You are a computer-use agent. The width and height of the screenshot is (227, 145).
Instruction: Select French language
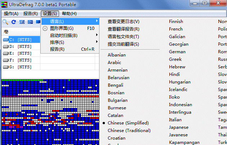click(x=176, y=29)
